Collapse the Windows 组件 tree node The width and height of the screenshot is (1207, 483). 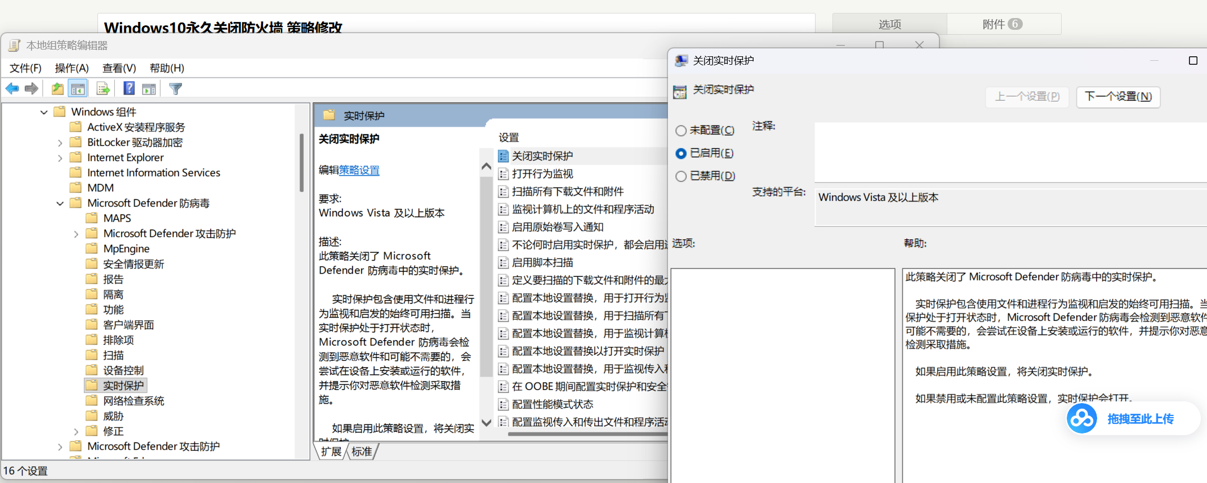(x=44, y=112)
